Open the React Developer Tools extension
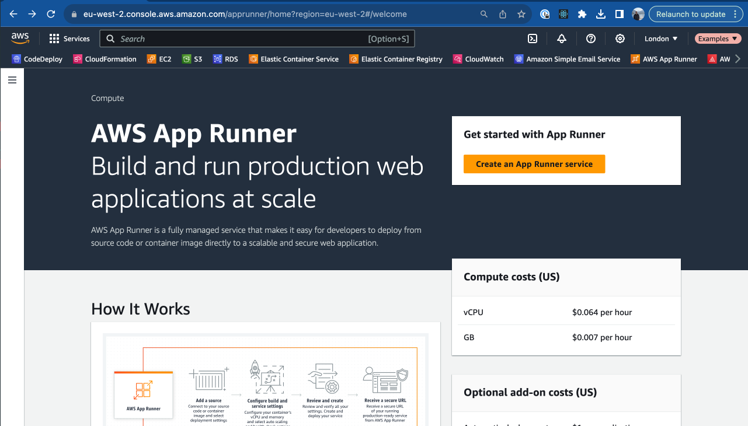Viewport: 748px width, 426px height. coord(563,14)
